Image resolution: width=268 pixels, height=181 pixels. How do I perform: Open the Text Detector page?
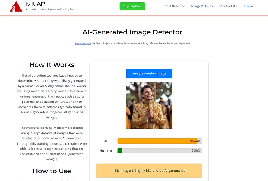coord(175,6)
